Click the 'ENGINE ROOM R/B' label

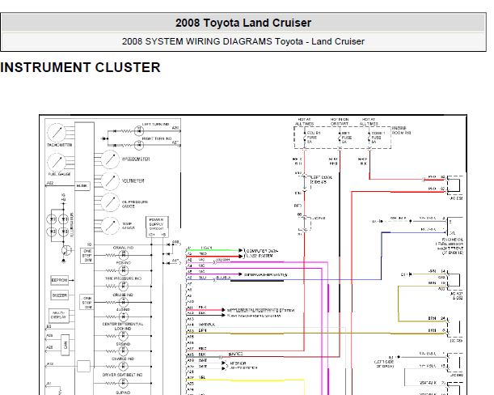pos(401,130)
